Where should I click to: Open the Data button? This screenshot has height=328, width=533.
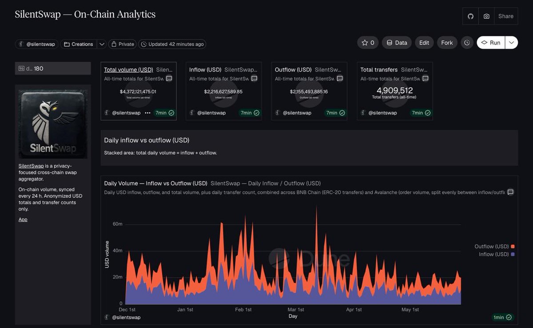[397, 43]
